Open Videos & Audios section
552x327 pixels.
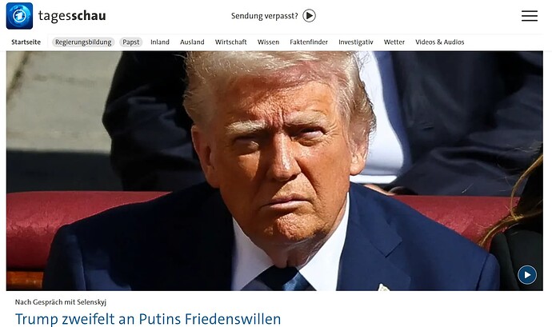click(440, 42)
